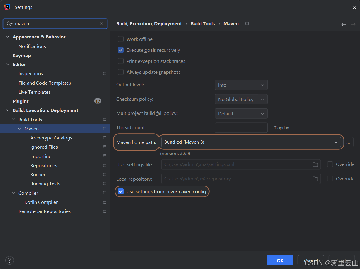Click project icon next to Remote Jar Repositories
Image resolution: width=360 pixels, height=269 pixels.
coord(105,211)
